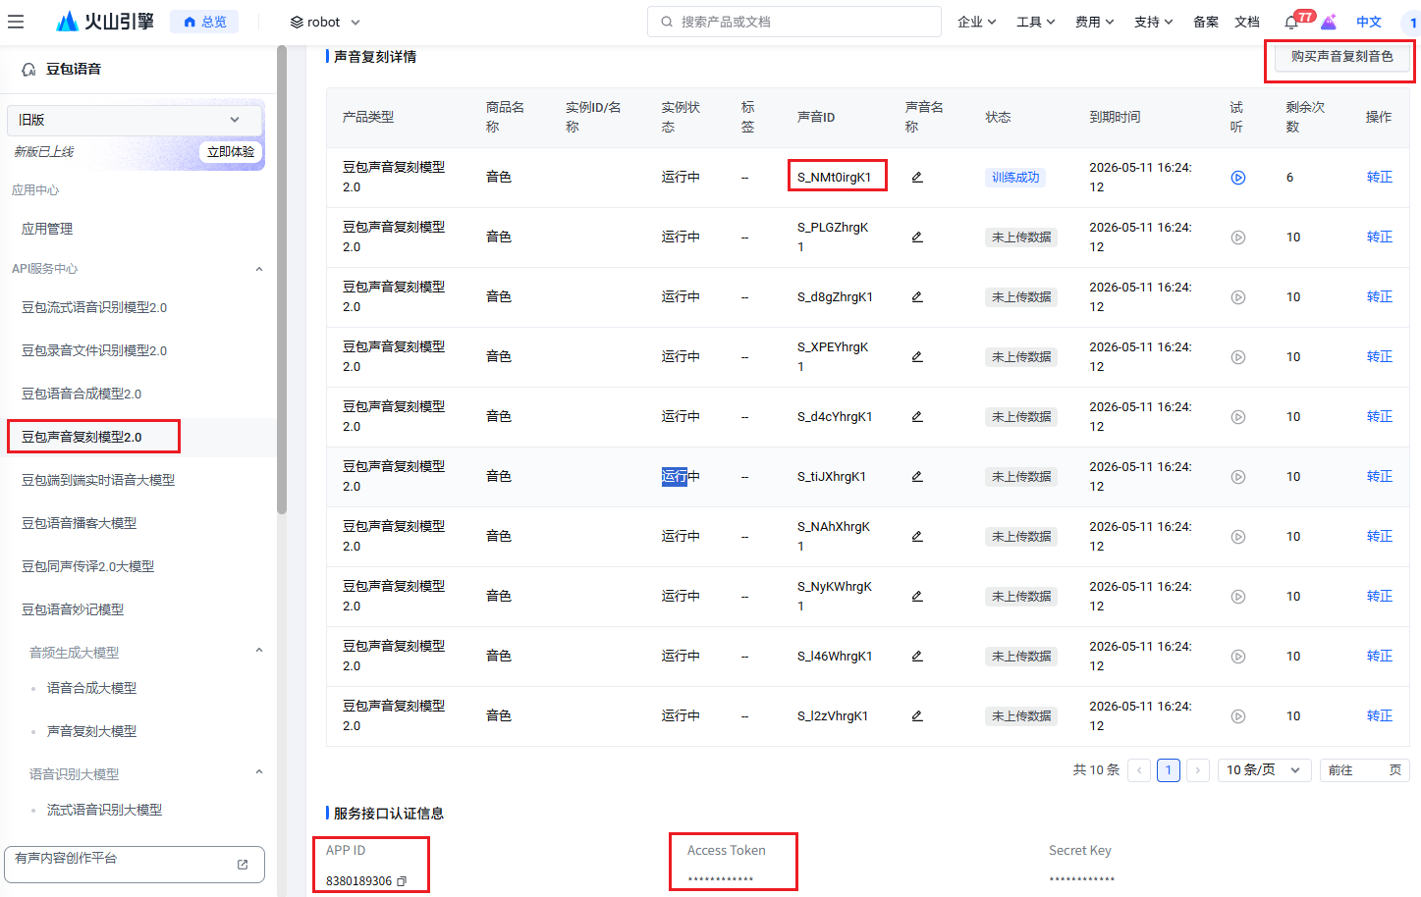Edit voice name for S_d4cYhrgK1

pyautogui.click(x=917, y=417)
